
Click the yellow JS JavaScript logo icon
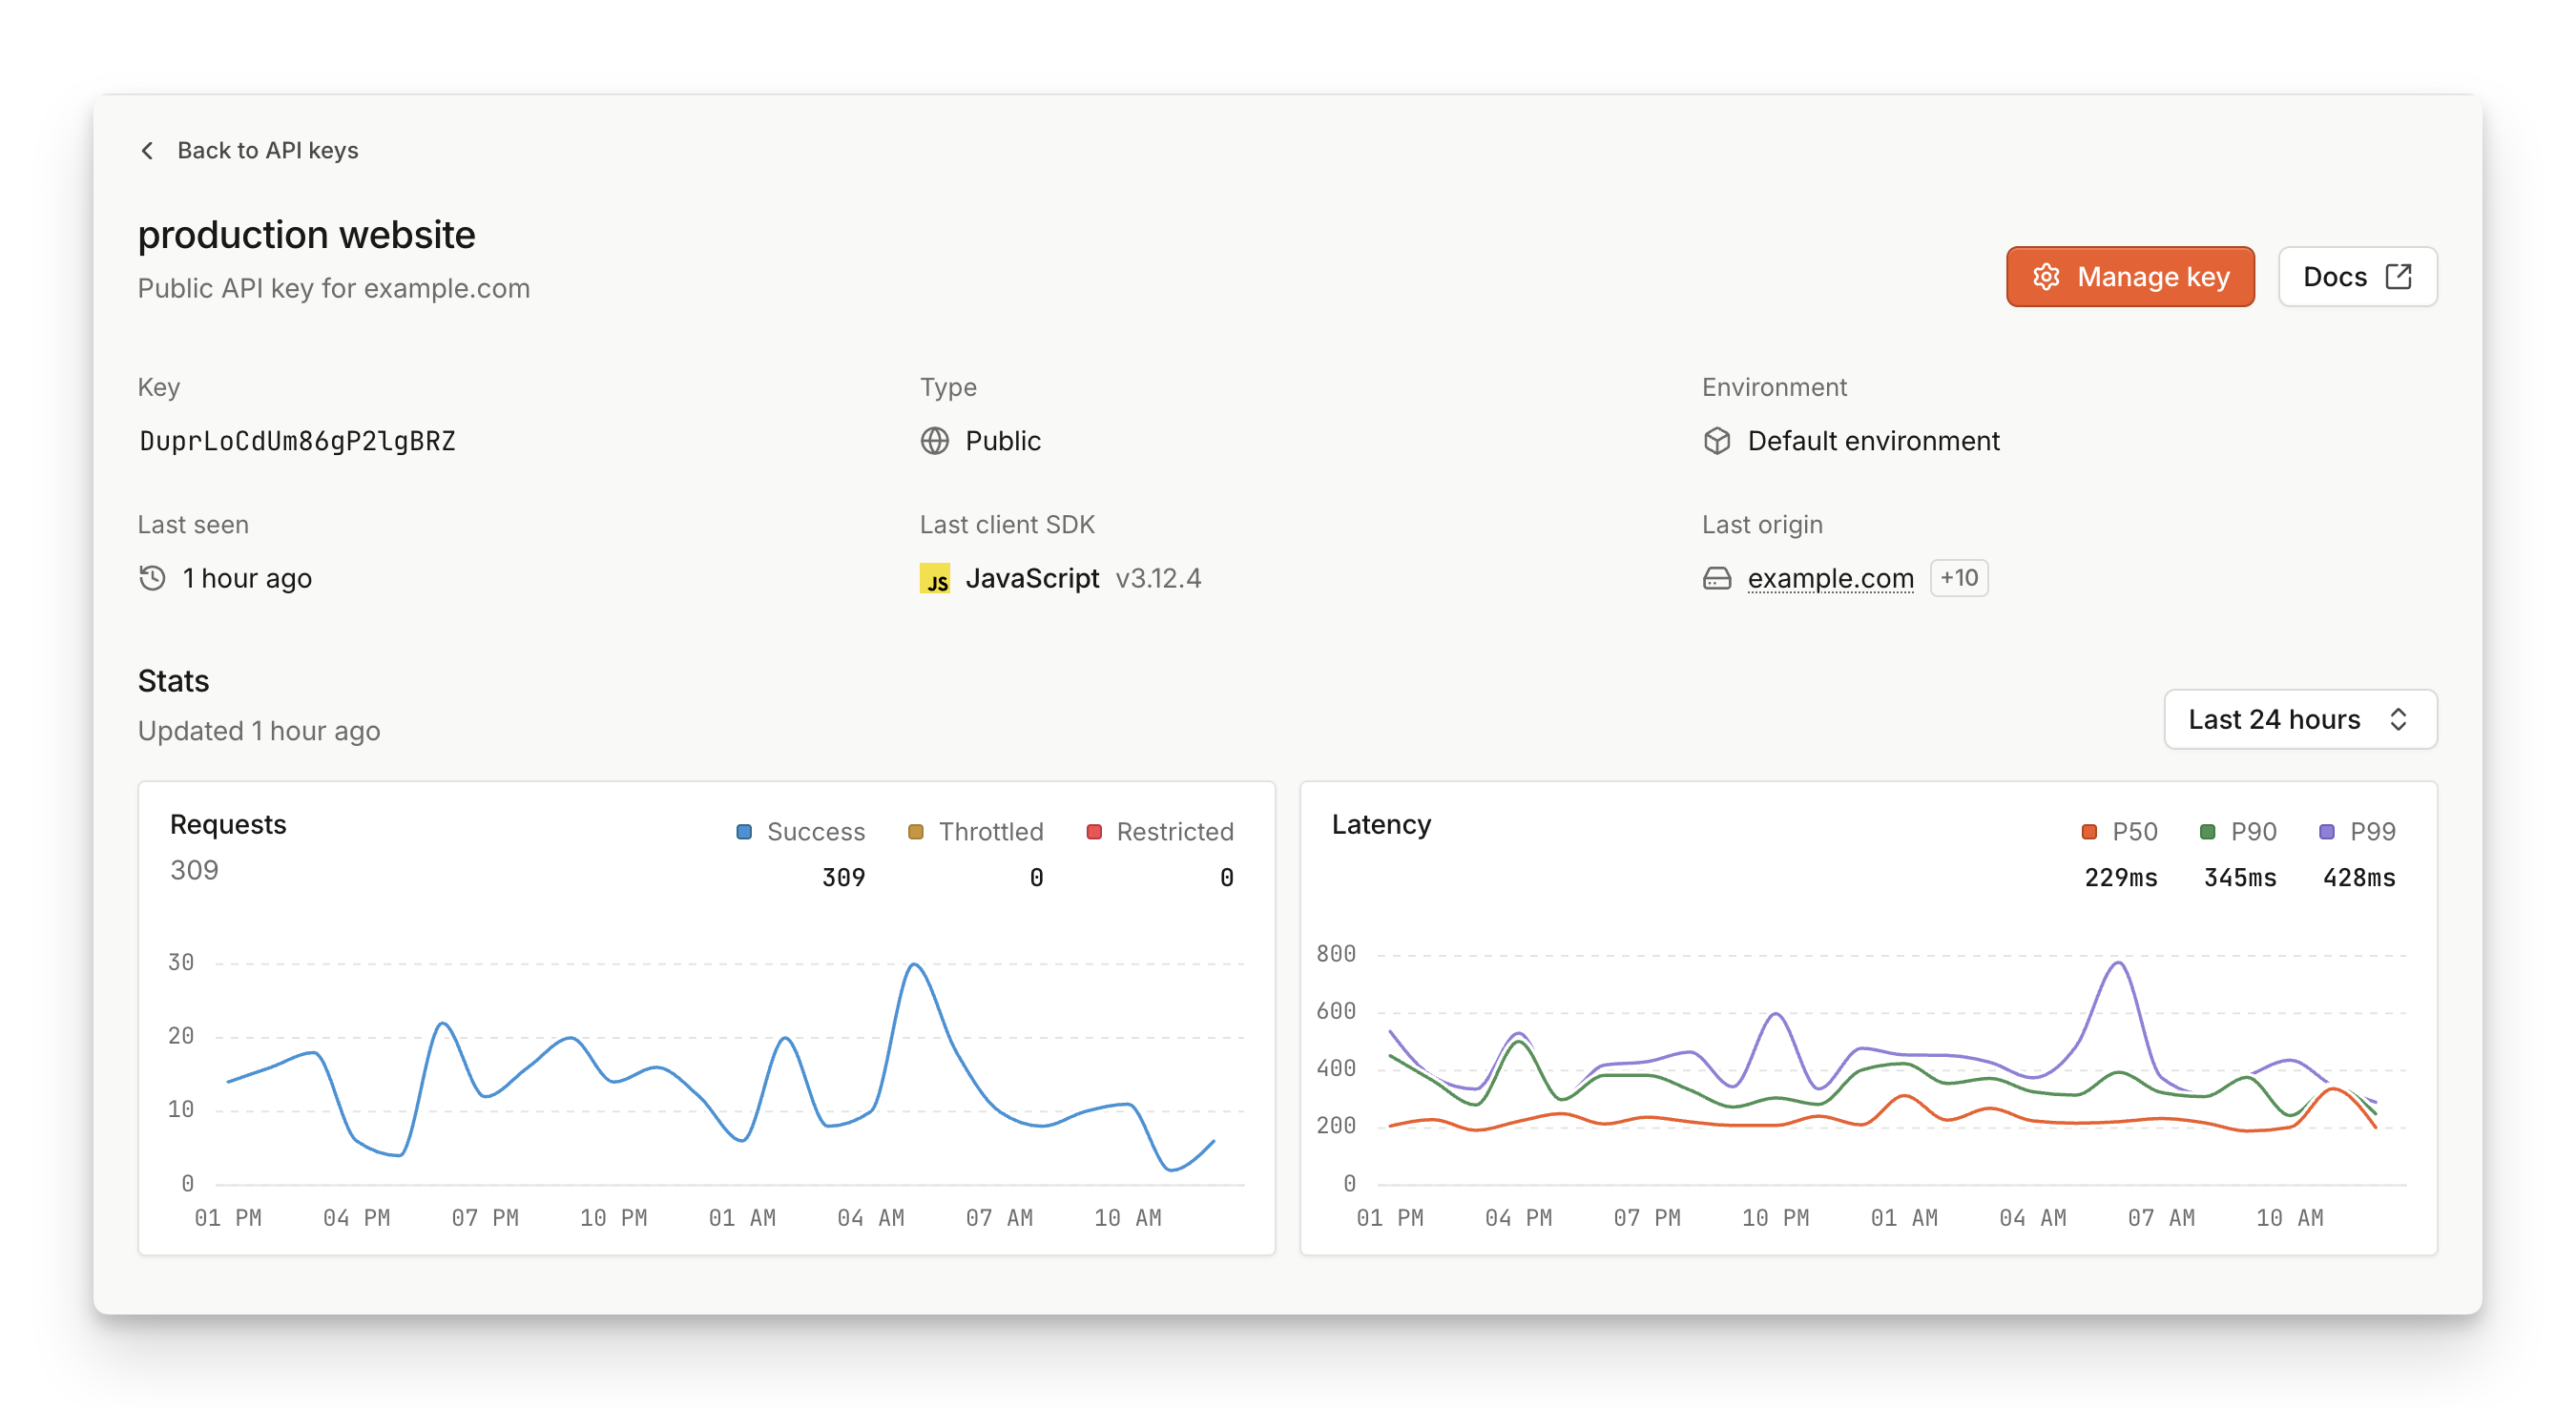(x=934, y=579)
